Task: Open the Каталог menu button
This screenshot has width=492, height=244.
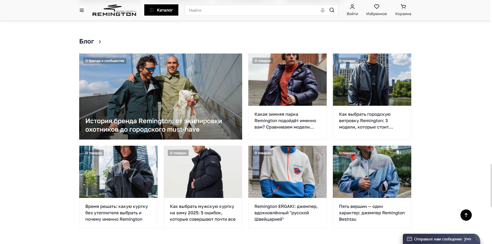Action: click(x=161, y=10)
